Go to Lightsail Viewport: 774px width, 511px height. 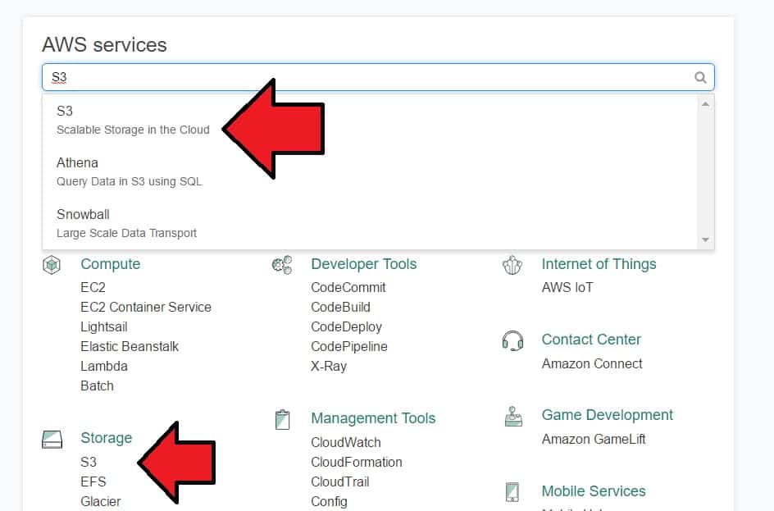[103, 326]
